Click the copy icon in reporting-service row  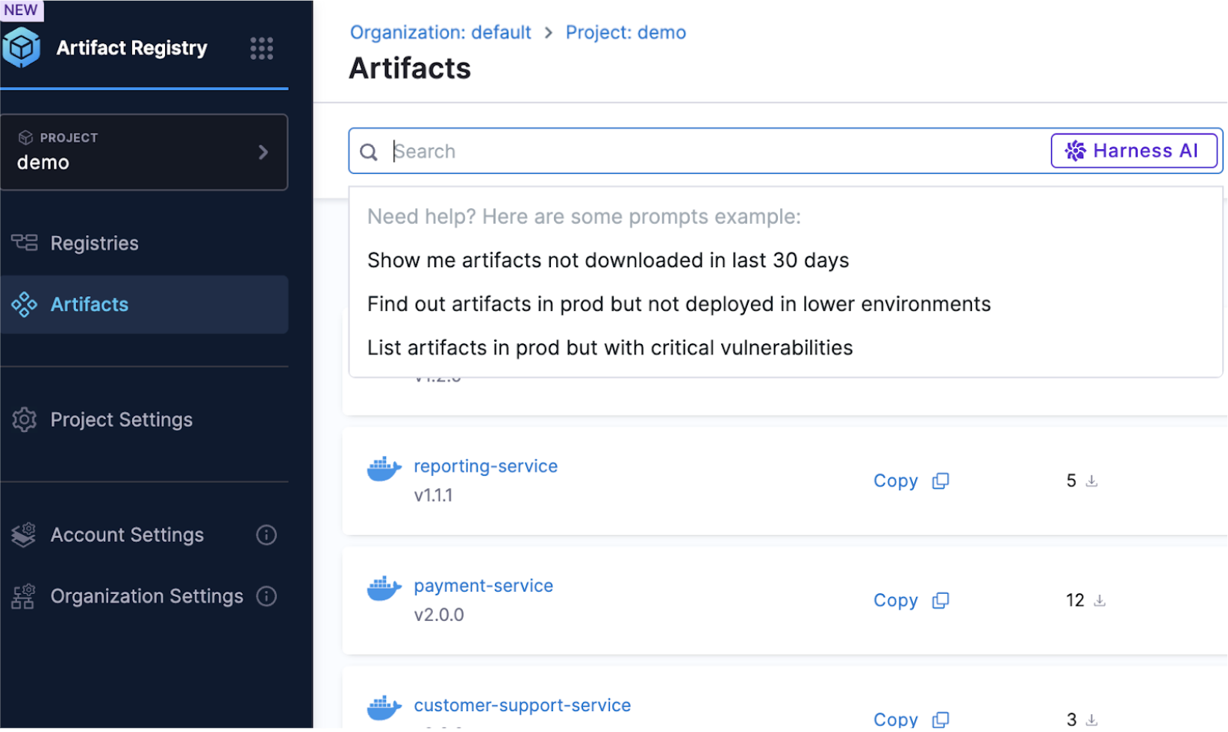[941, 481]
